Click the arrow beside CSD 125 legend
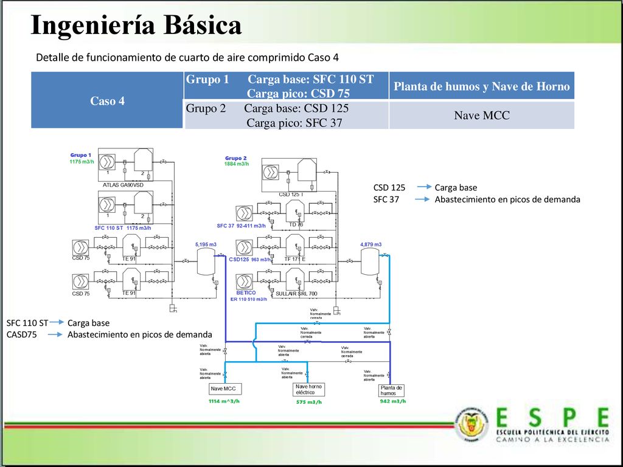This screenshot has width=623, height=467. [424, 187]
